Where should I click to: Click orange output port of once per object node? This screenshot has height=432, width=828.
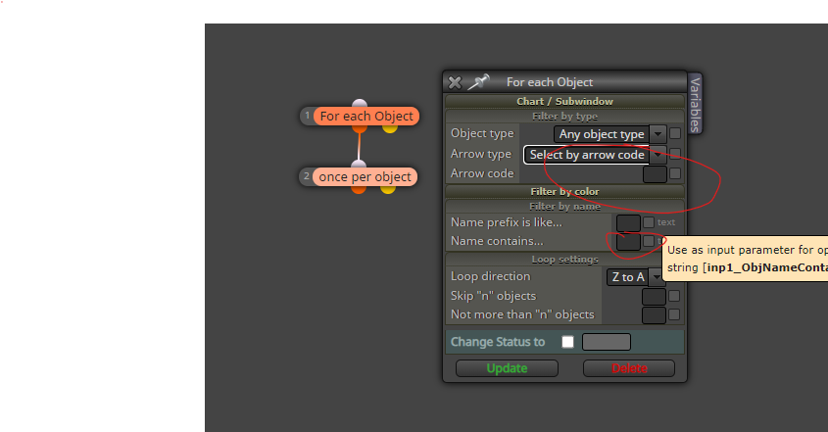pos(358,189)
